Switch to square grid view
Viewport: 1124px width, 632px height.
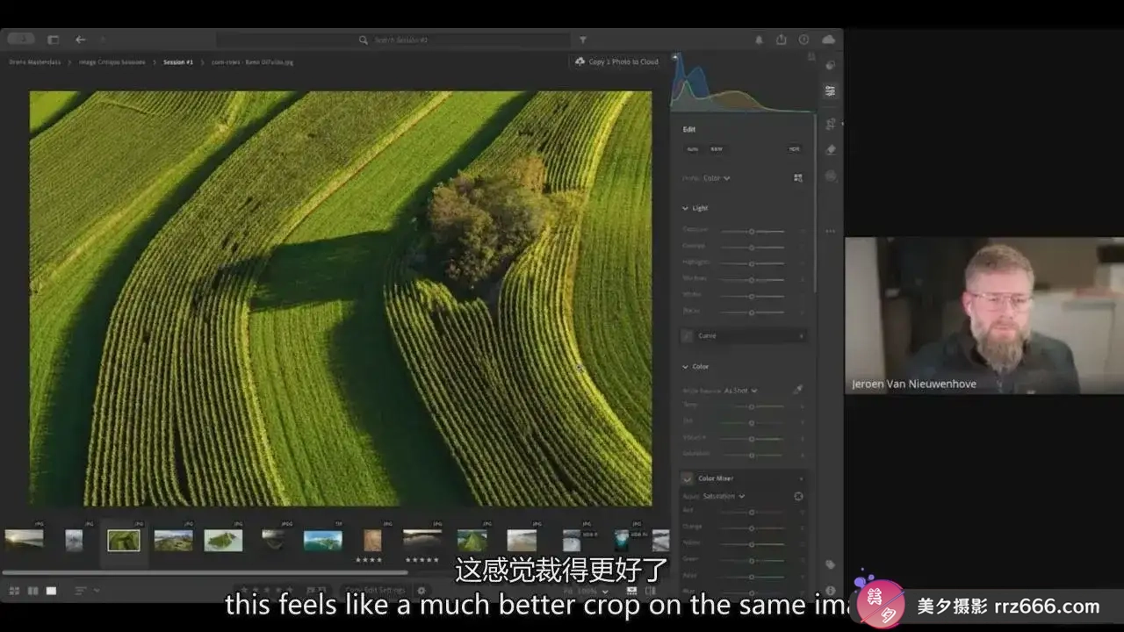coord(32,591)
